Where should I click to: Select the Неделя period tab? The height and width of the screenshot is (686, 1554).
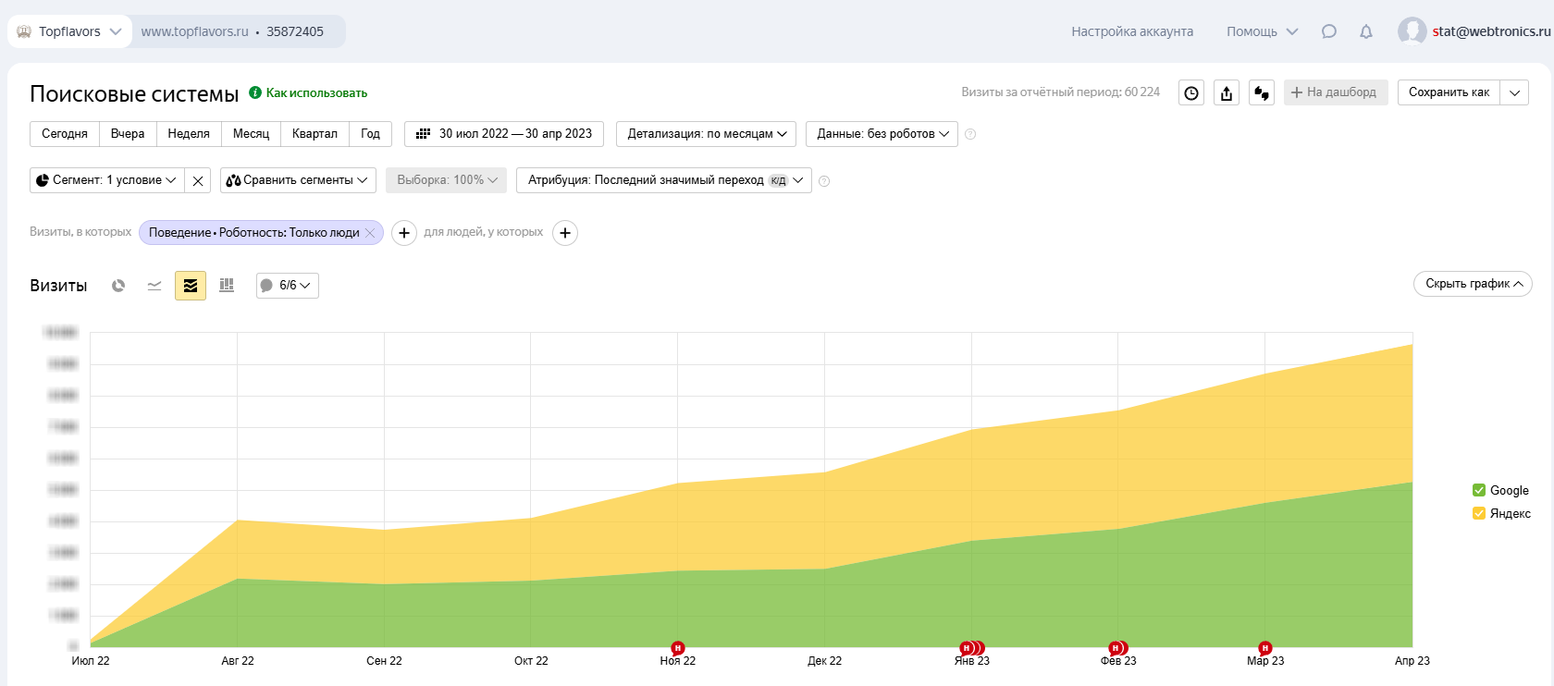189,134
